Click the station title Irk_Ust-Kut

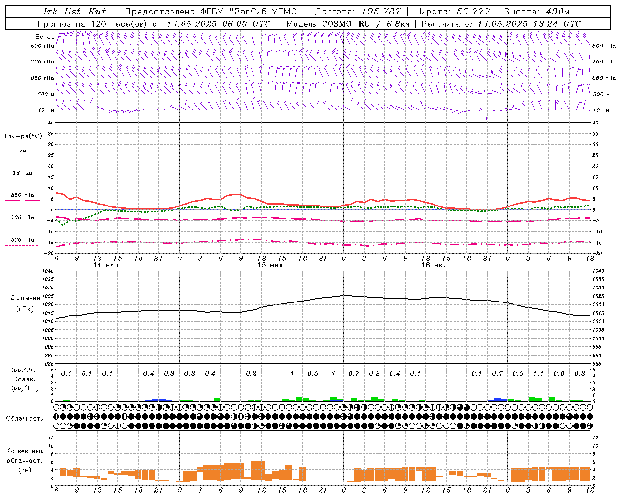point(74,12)
